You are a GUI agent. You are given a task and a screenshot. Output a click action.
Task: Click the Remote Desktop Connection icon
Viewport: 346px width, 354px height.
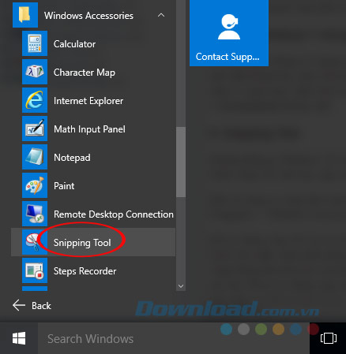pos(35,214)
